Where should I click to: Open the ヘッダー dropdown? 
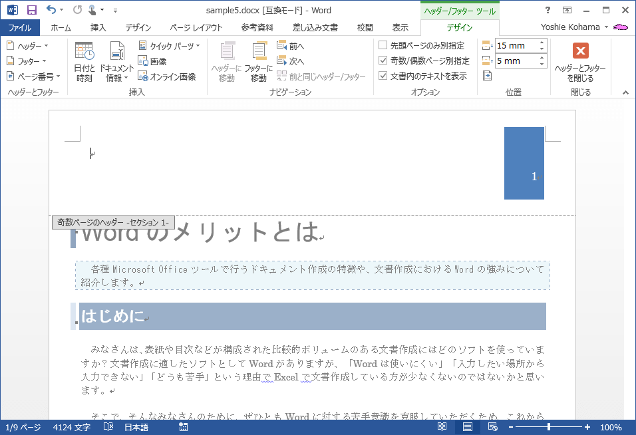click(x=27, y=46)
